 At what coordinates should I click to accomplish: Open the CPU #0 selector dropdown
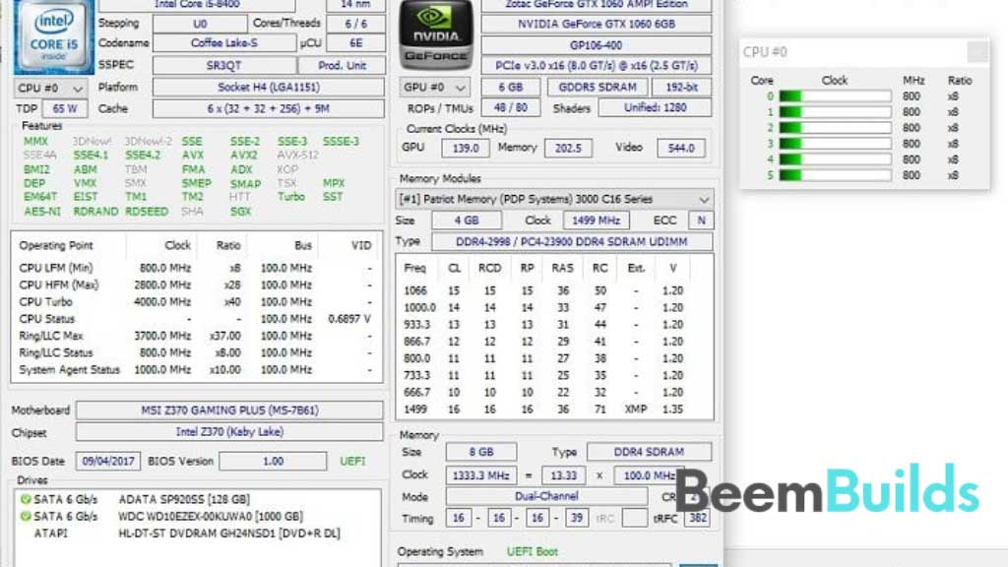(x=50, y=88)
